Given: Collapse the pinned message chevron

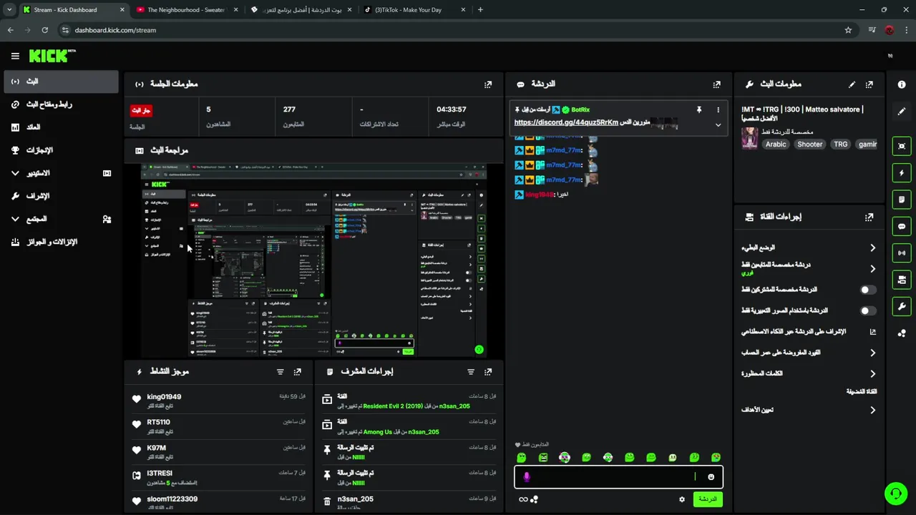Looking at the screenshot, I should coord(718,124).
